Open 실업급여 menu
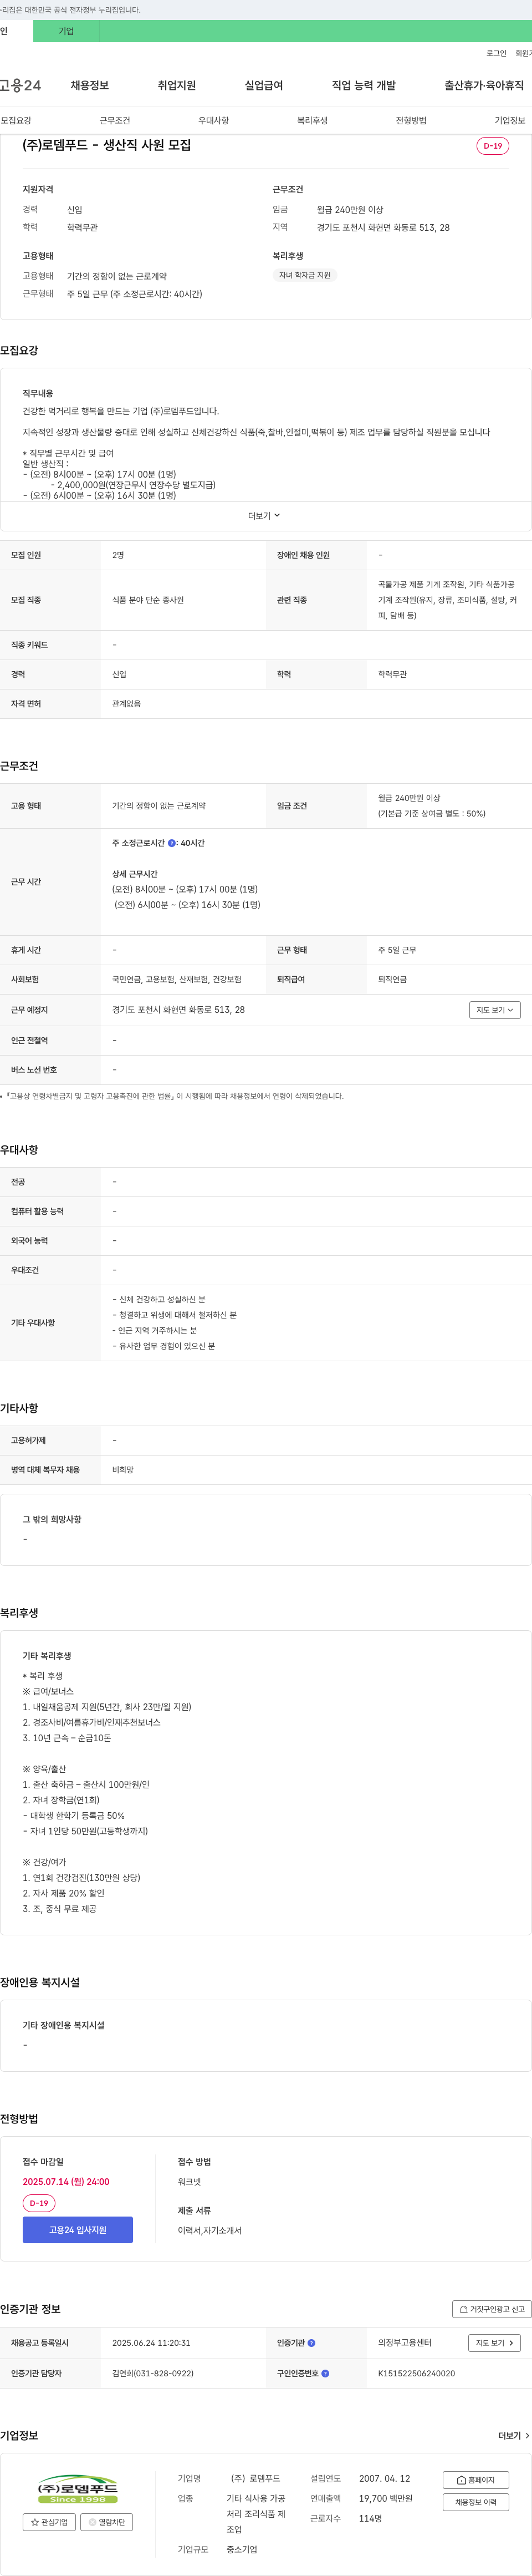532x2576 pixels. [263, 85]
